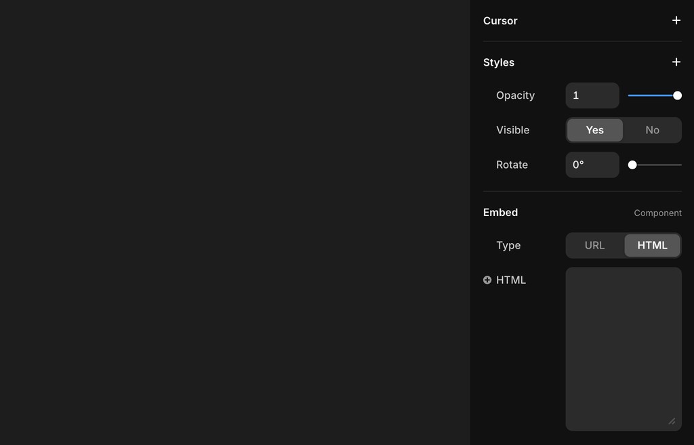Click the Cursor section header
694x445 pixels.
500,21
